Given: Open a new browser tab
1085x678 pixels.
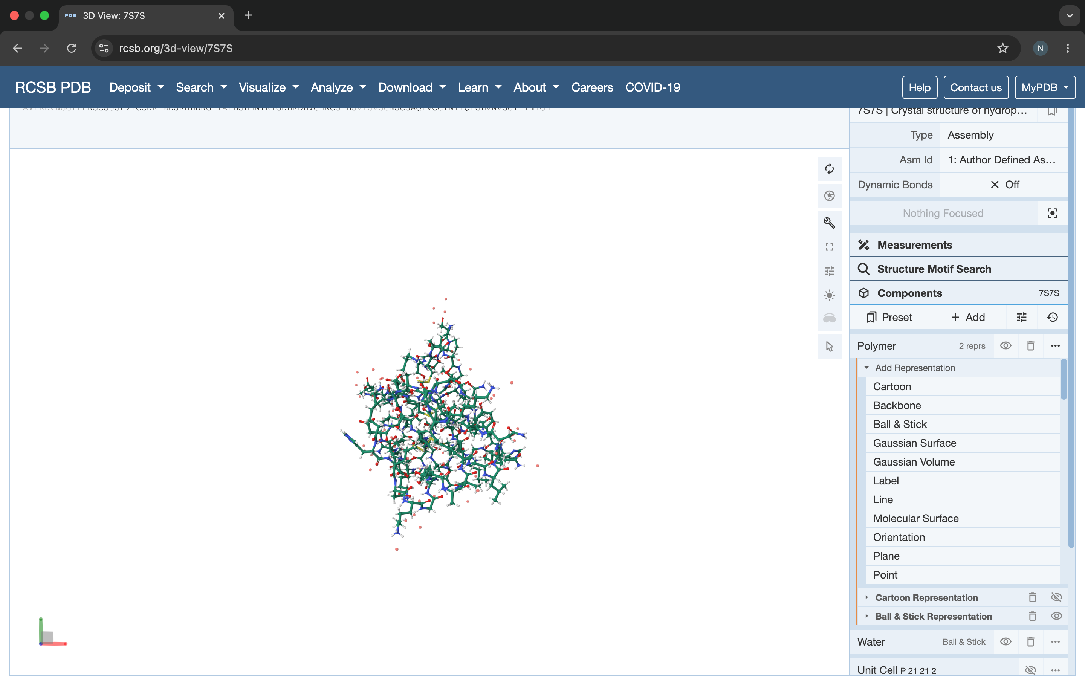Looking at the screenshot, I should [x=248, y=15].
